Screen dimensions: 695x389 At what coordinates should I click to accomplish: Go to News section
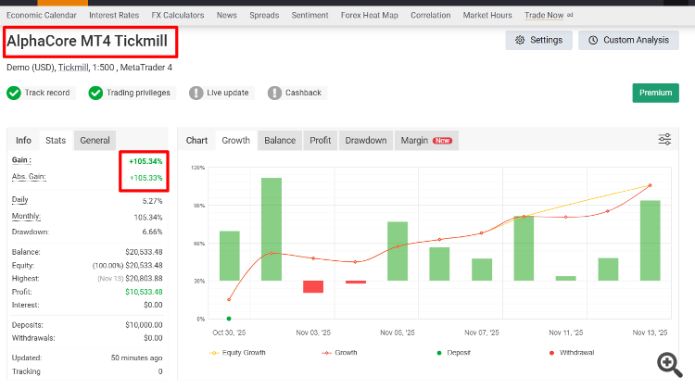tap(226, 15)
